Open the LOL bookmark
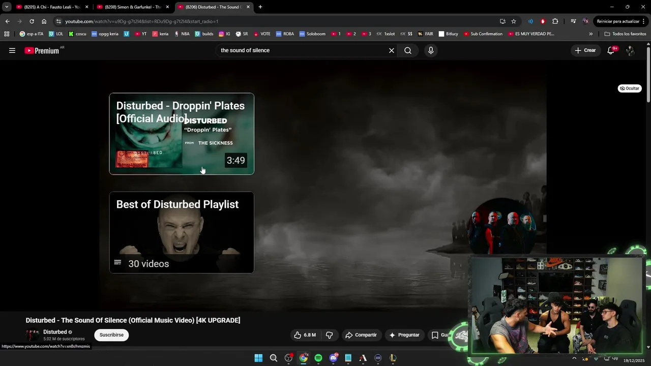The width and height of the screenshot is (651, 366). pos(56,34)
